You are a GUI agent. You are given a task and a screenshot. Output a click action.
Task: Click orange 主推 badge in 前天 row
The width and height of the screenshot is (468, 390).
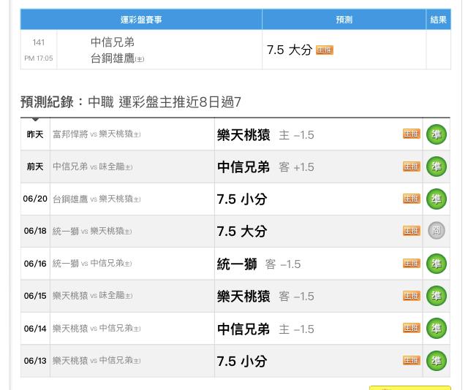click(412, 167)
